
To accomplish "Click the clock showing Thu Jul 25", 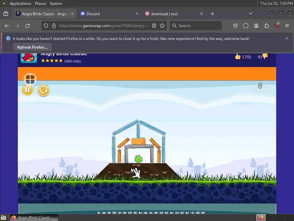I will pyautogui.click(x=276, y=3).
